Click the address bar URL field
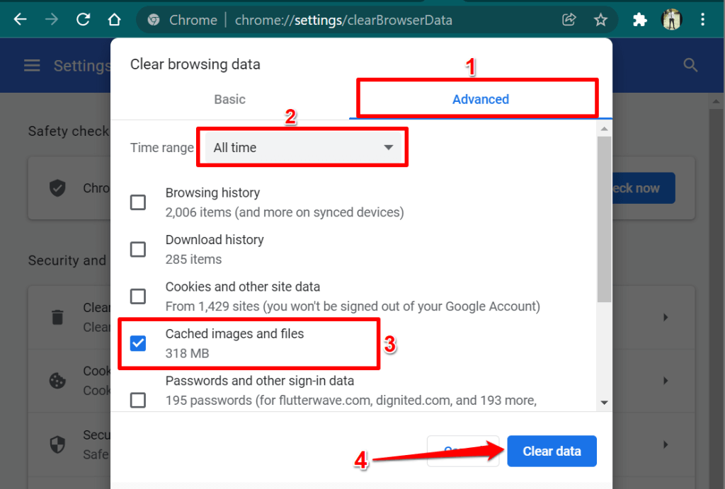 pos(354,20)
